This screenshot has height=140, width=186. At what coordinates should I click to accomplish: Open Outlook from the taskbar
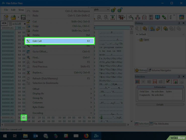tap(35, 136)
